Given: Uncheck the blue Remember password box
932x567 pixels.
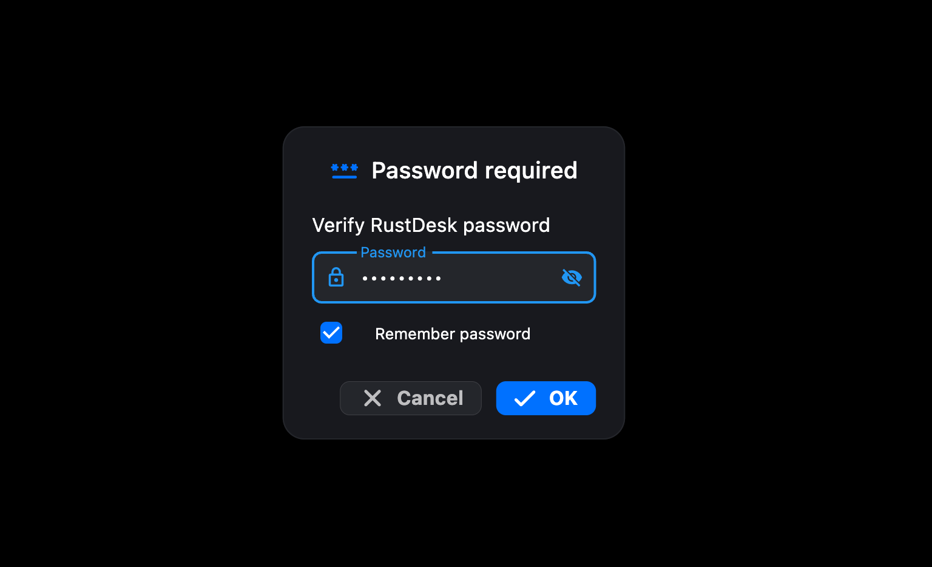Looking at the screenshot, I should (x=331, y=333).
